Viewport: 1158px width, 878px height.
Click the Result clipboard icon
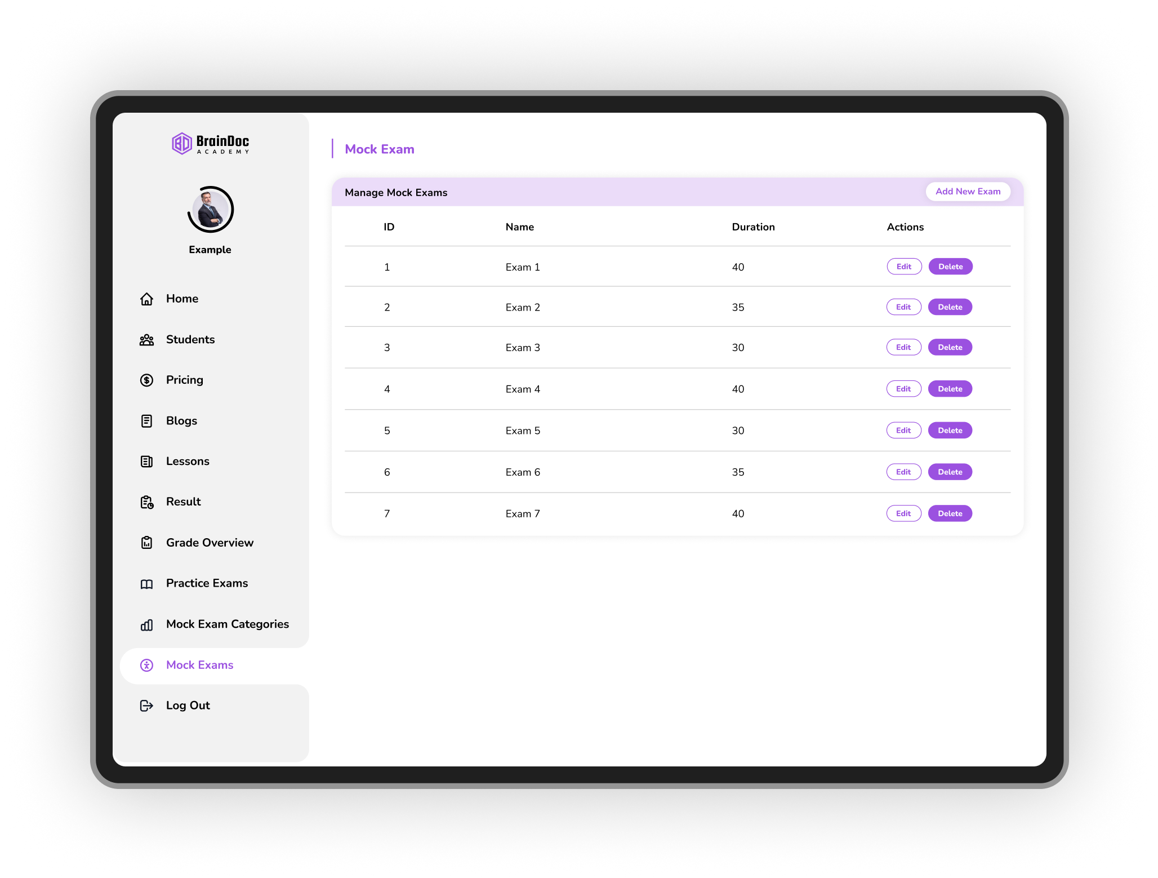point(146,502)
